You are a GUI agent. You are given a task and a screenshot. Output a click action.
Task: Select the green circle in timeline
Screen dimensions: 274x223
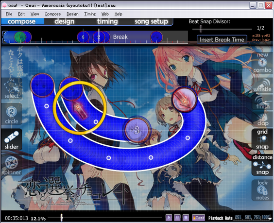(20, 37)
